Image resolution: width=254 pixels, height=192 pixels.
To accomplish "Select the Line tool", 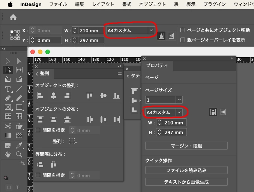I will 19,89.
